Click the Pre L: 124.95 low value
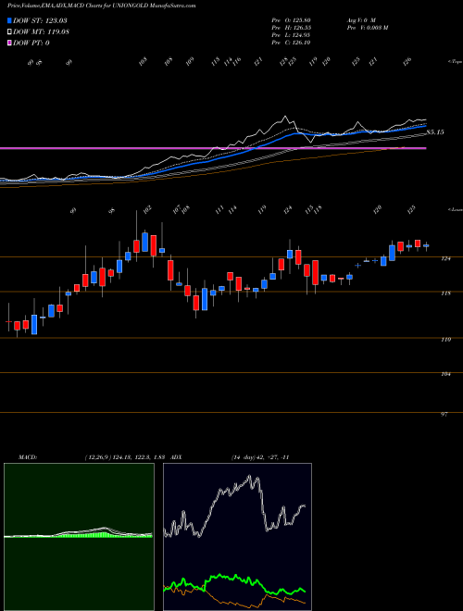 tap(291, 35)
